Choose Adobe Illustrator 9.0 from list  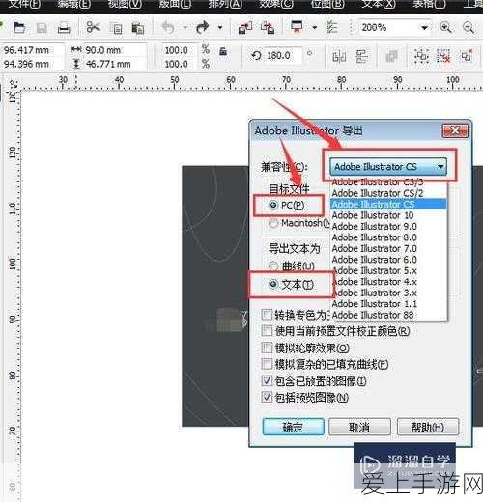click(388, 226)
